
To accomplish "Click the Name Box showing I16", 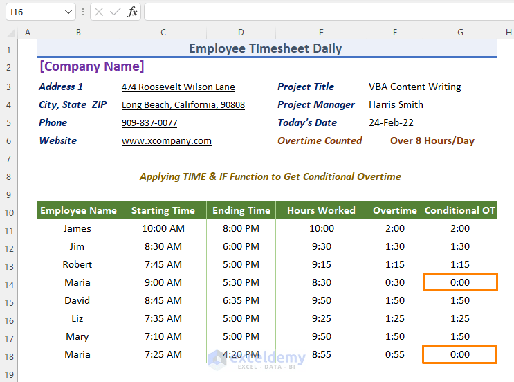I will coord(40,12).
